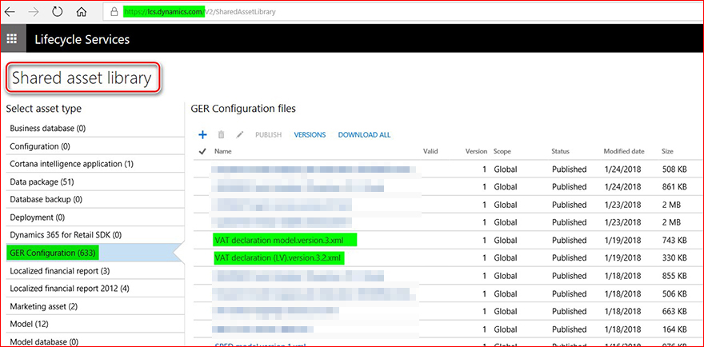Sort by the Name column header
The image size is (704, 347).
coord(222,152)
